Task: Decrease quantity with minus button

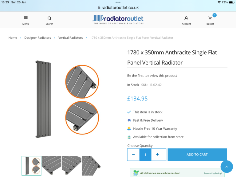Action: pos(133,155)
